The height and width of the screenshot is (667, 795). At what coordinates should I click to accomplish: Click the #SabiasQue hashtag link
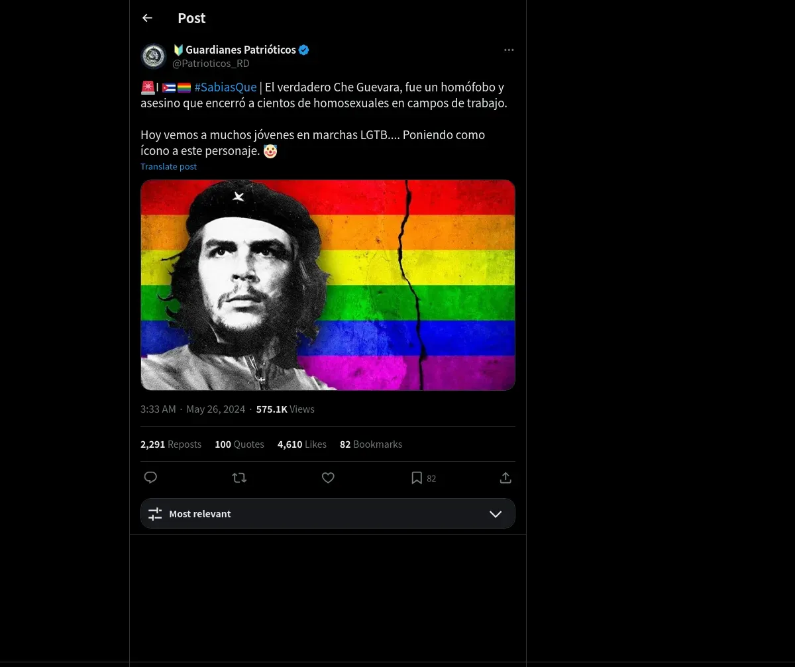tap(225, 87)
